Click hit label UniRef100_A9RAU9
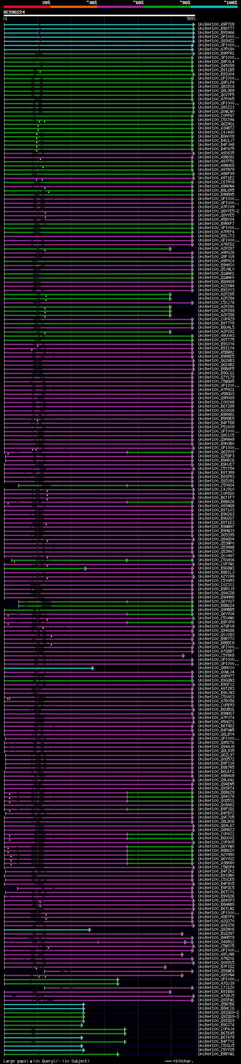The width and height of the screenshot is (241, 1064). click(216, 776)
